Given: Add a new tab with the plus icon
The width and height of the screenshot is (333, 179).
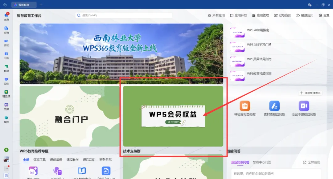Looking at the screenshot, I should tap(41, 5).
